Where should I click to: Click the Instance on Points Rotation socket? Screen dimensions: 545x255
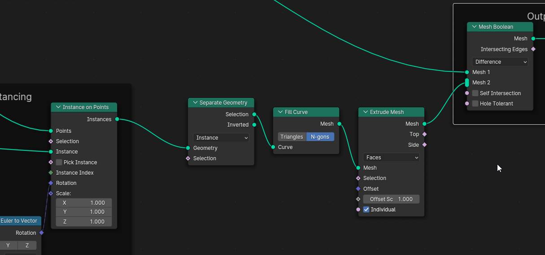51,183
